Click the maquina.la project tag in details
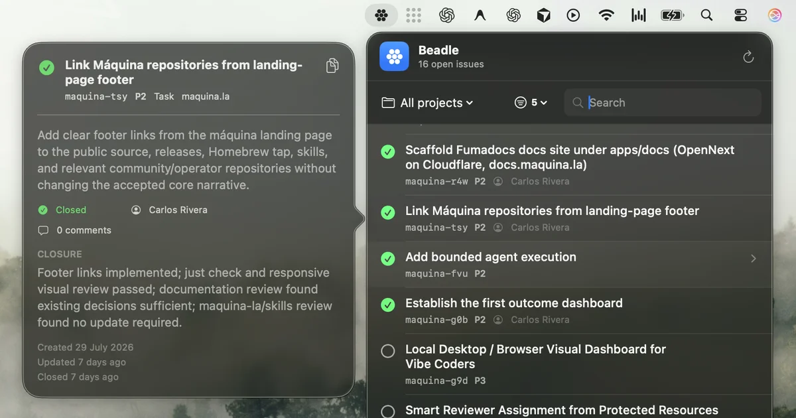Image resolution: width=796 pixels, height=418 pixels. click(206, 96)
